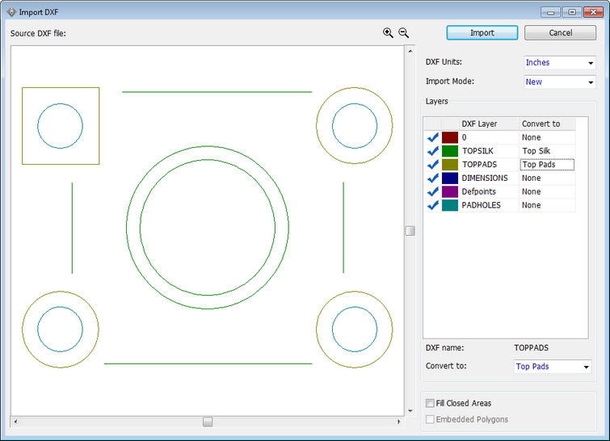This screenshot has height=441, width=610.
Task: Click the Convert to column header
Action: tap(547, 124)
